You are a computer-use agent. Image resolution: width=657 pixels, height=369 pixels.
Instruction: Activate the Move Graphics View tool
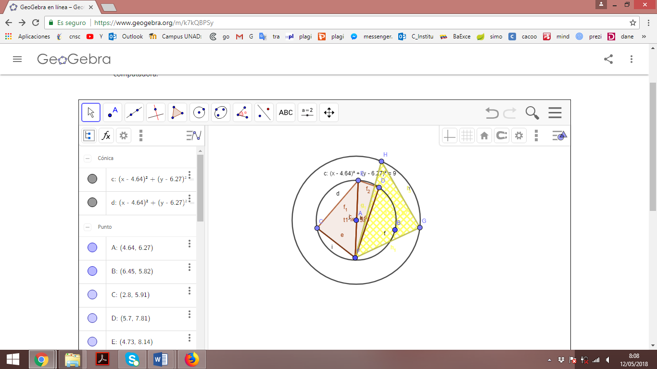(328, 112)
